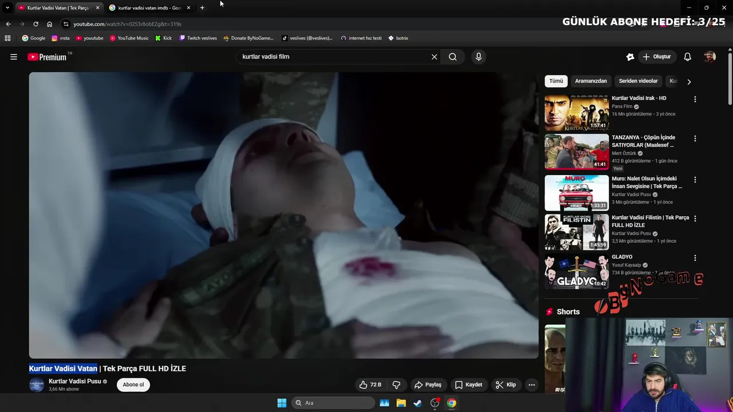Like the video with thumbs up

coord(371,385)
